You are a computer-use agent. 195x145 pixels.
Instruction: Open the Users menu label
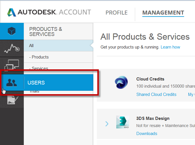coord(36,83)
